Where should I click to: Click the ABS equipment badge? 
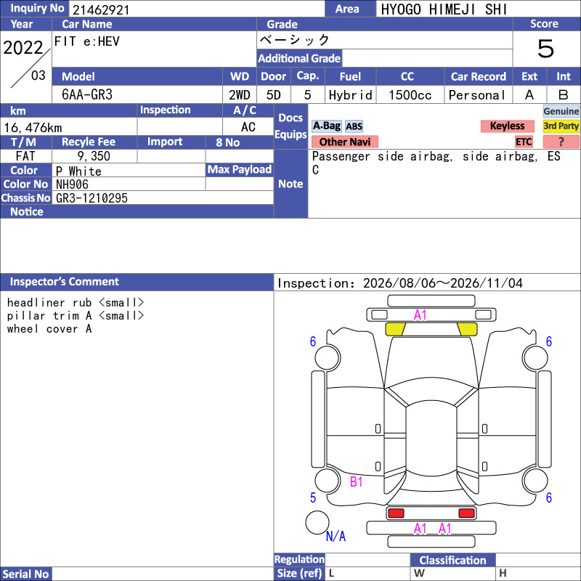[x=354, y=126]
